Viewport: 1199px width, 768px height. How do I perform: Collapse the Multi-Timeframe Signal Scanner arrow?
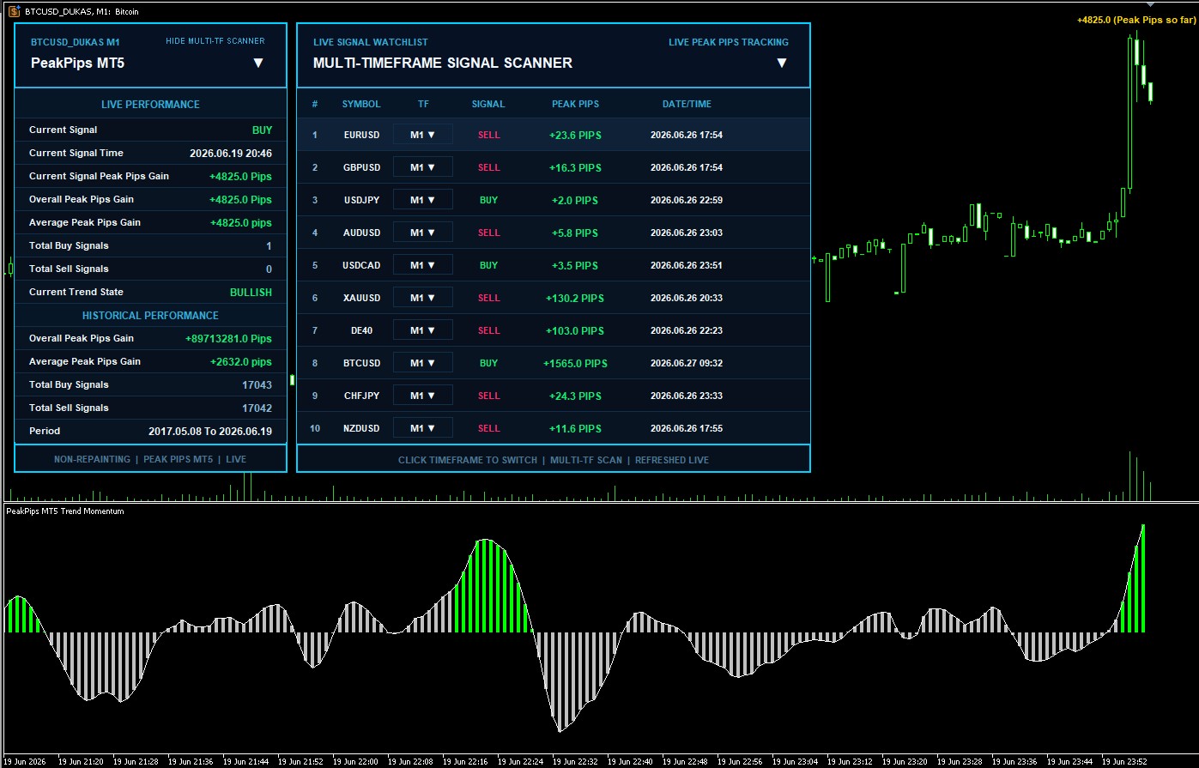click(781, 63)
